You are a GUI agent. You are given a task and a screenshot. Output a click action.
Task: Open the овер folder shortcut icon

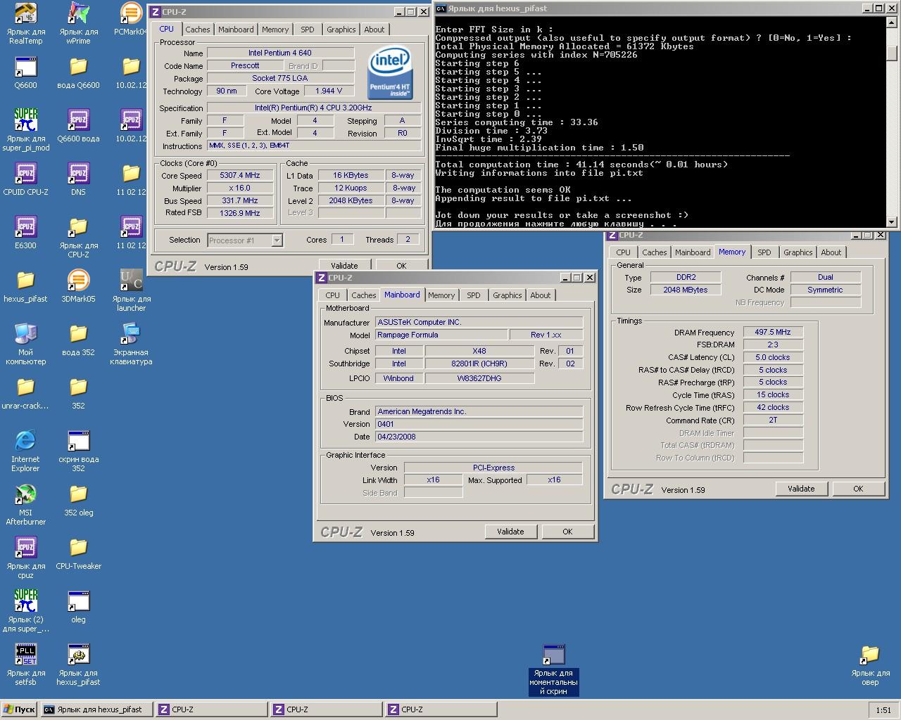(870, 655)
